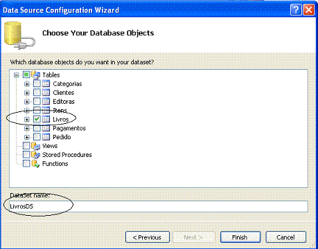The width and height of the screenshot is (318, 249).
Task: Collapse the Tables tree node
Action: pos(16,75)
